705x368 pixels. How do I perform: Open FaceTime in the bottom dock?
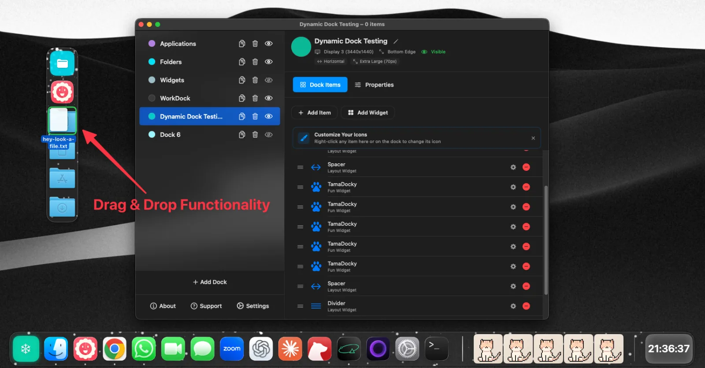point(173,349)
